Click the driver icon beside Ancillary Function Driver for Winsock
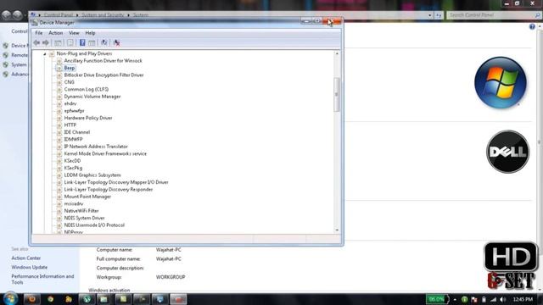Image resolution: width=543 pixels, height=305 pixels. coord(59,61)
